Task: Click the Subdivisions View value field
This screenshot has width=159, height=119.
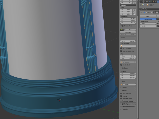Action: (x=148, y=24)
